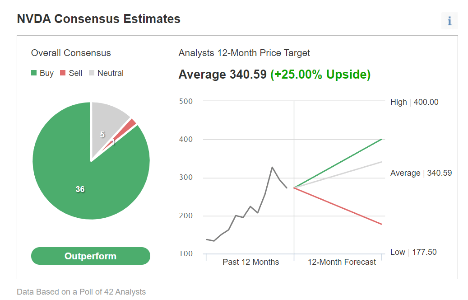The image size is (468, 300).
Task: Click the Past 12 Months axis label
Action: pyautogui.click(x=251, y=262)
